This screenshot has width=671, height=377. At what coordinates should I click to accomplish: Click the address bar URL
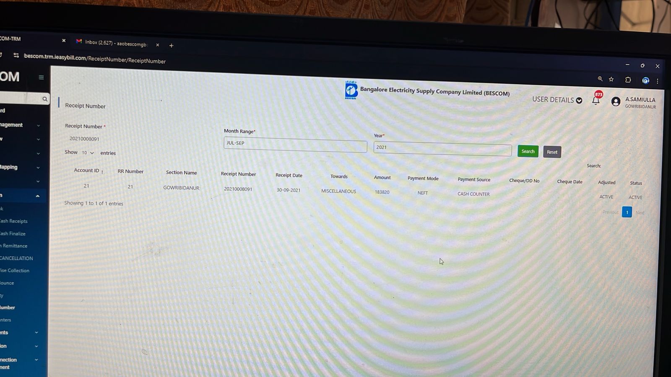click(95, 58)
